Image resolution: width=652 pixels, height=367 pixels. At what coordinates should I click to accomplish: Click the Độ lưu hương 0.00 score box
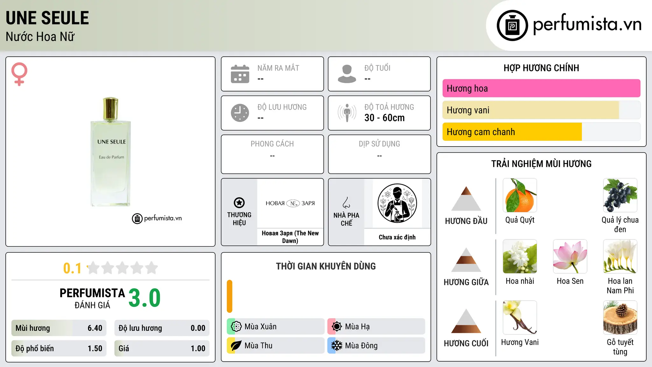point(162,328)
